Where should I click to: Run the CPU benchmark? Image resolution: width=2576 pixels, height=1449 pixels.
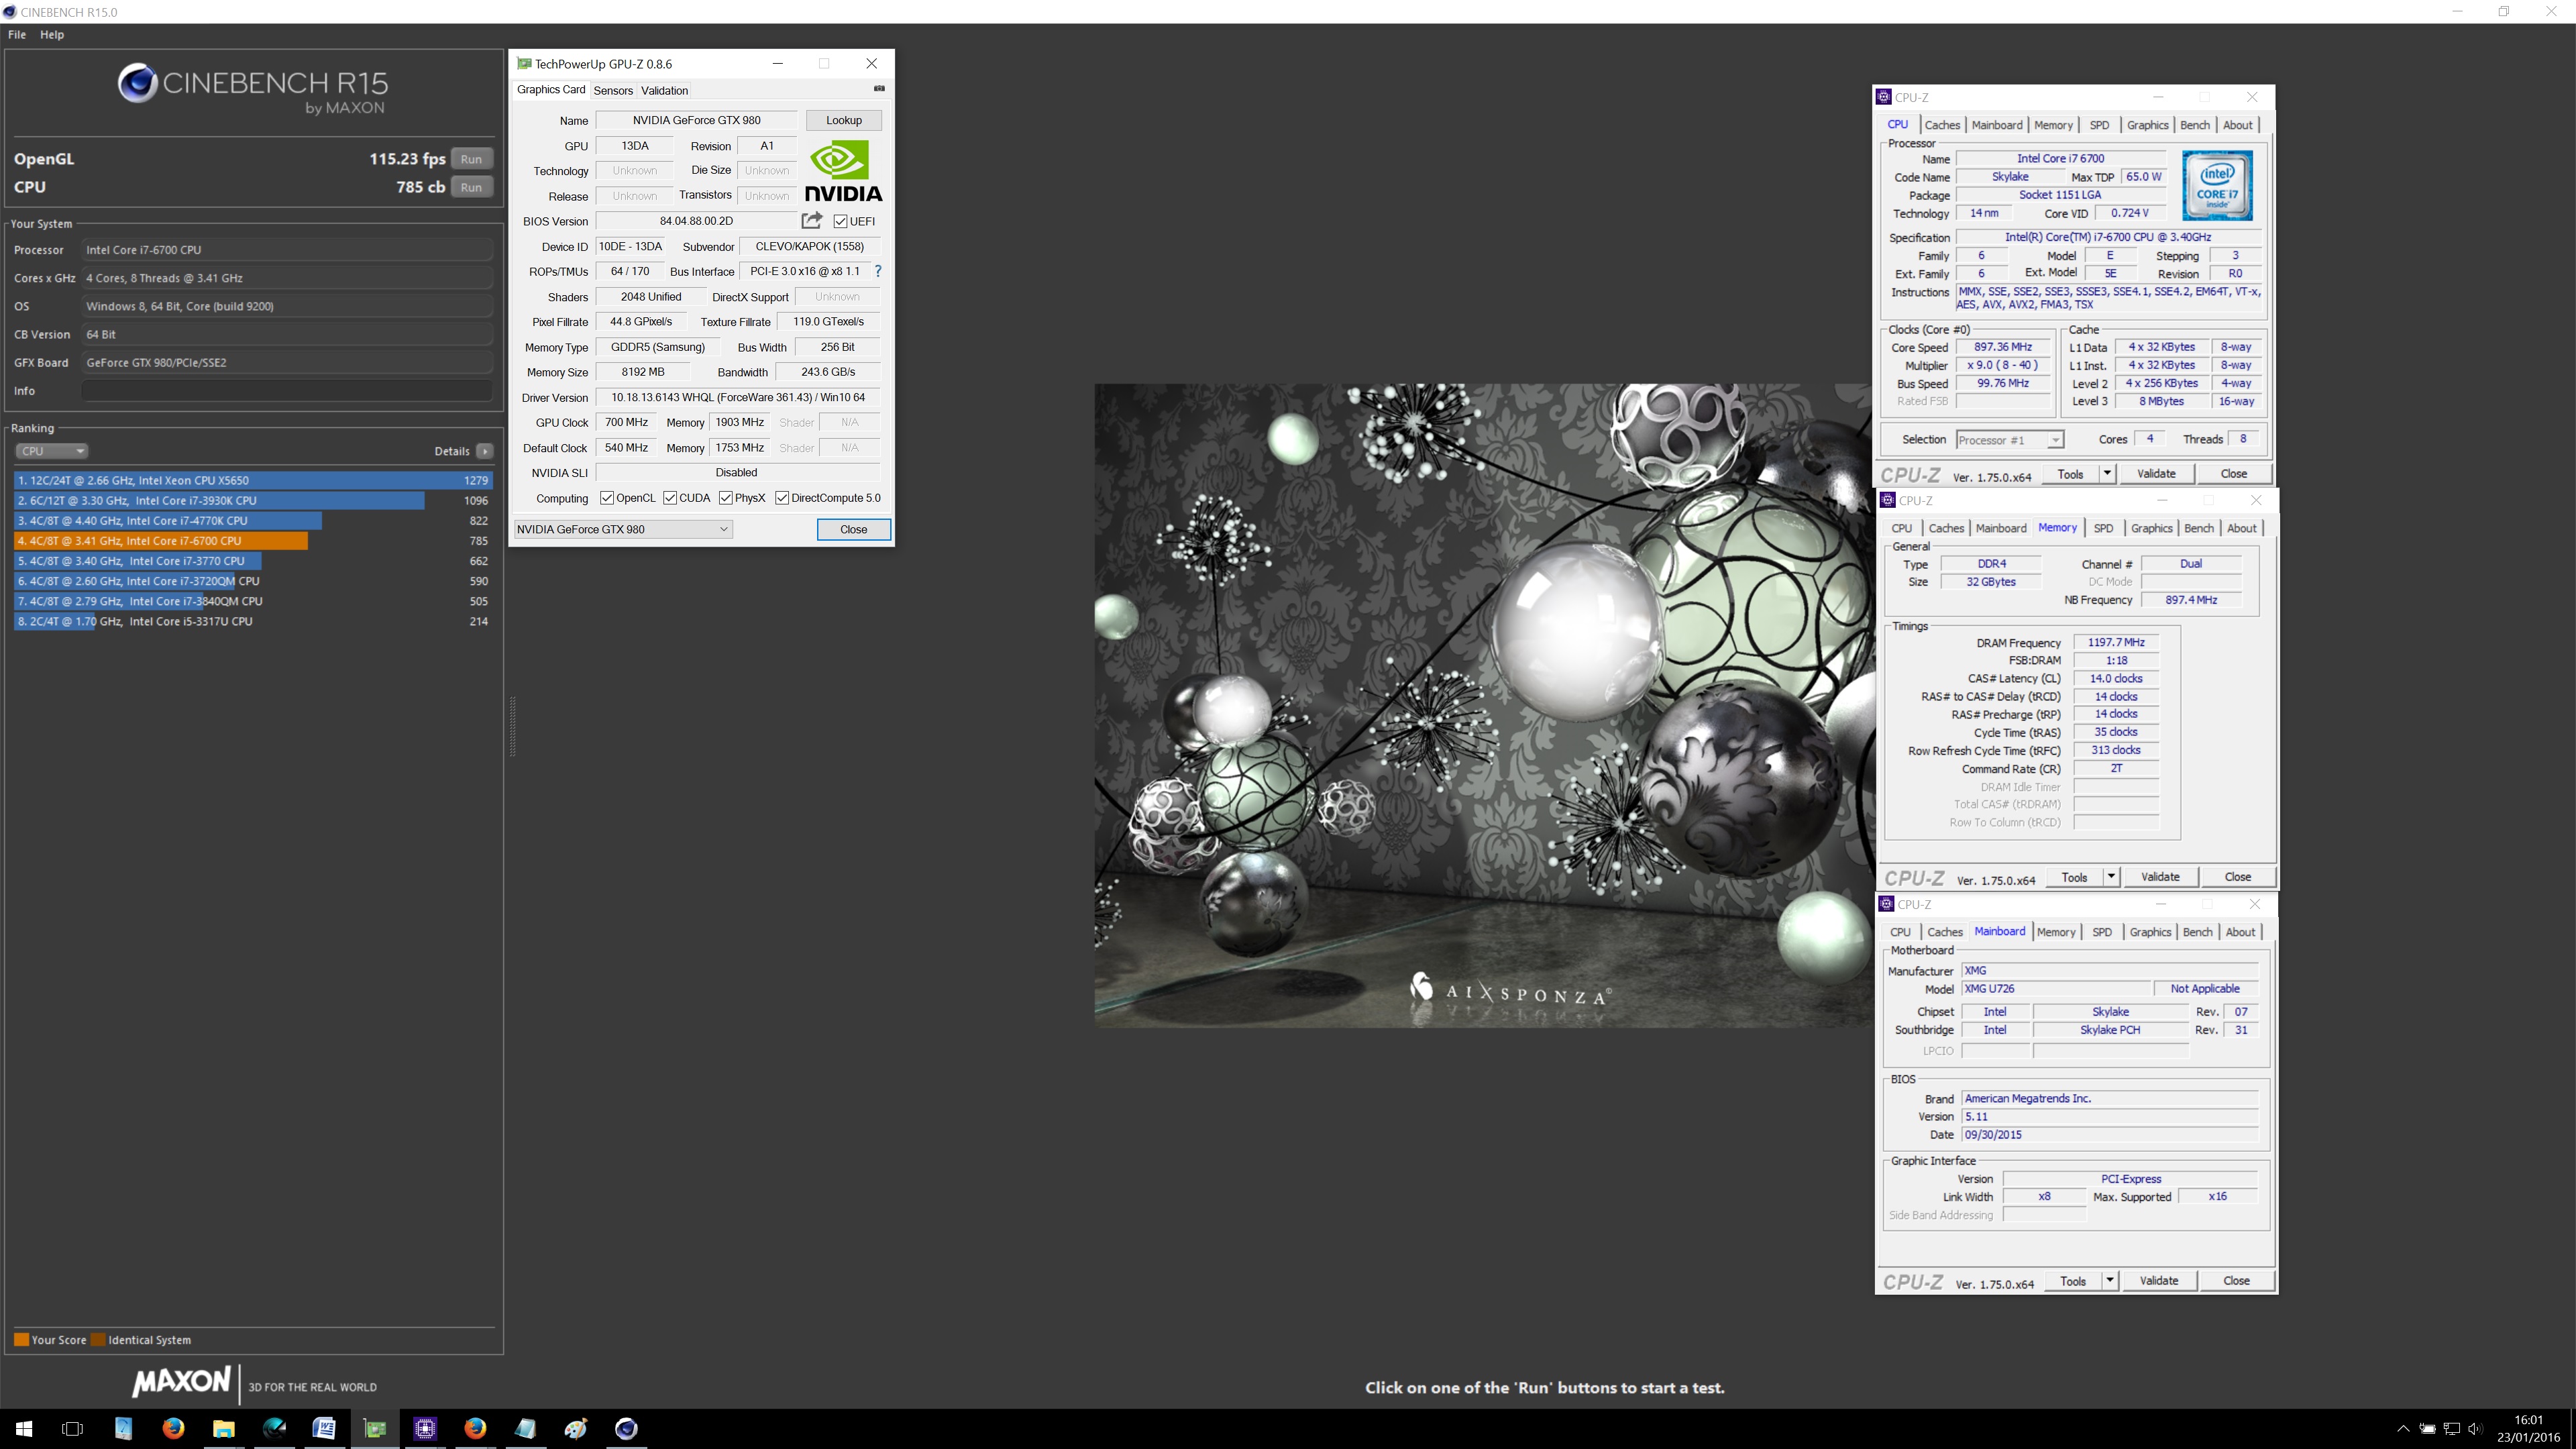click(x=471, y=187)
